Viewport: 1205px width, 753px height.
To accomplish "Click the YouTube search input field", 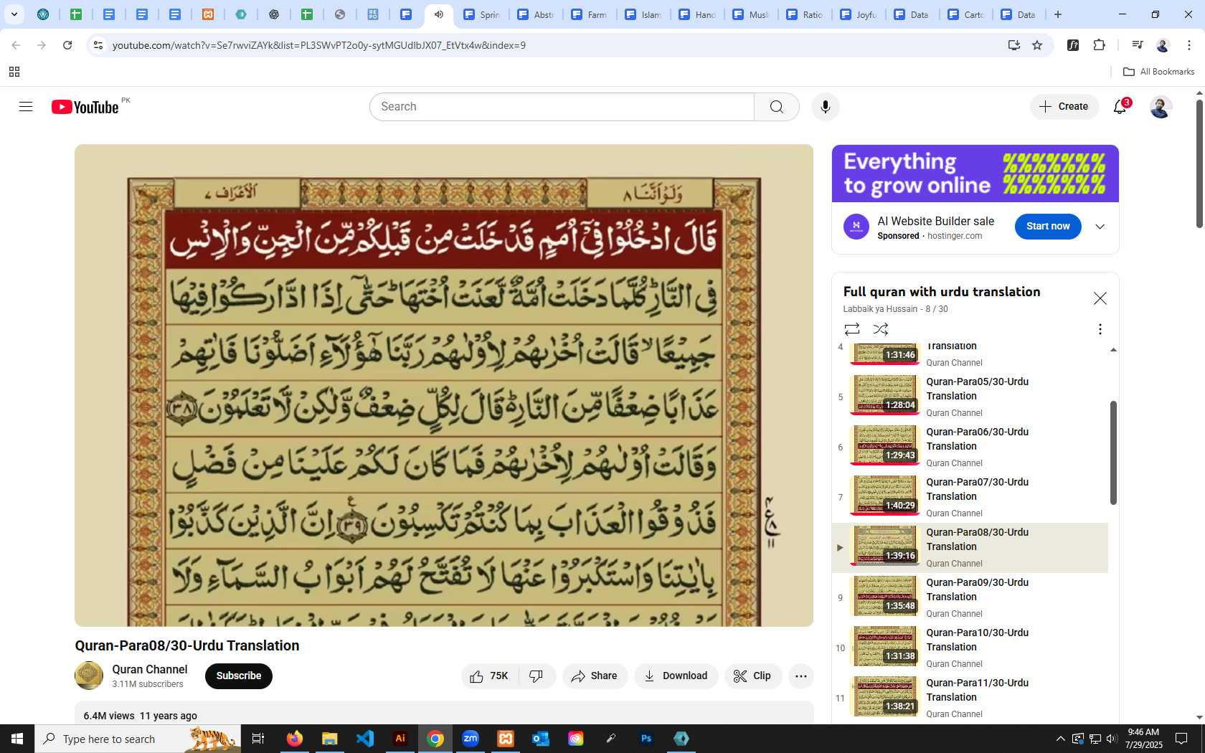I will click(x=562, y=107).
